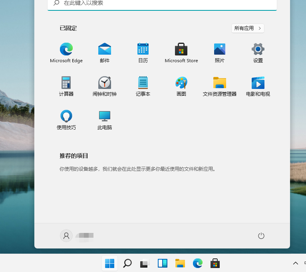
Task: Open 设置 (Settings) gear icon
Action: 258,49
